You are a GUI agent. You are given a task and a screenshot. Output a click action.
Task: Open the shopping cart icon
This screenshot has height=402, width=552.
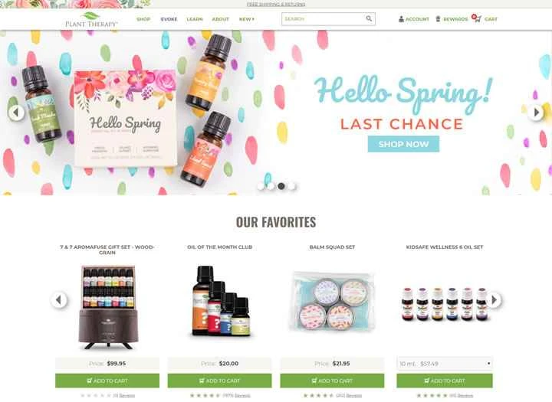pyautogui.click(x=477, y=18)
